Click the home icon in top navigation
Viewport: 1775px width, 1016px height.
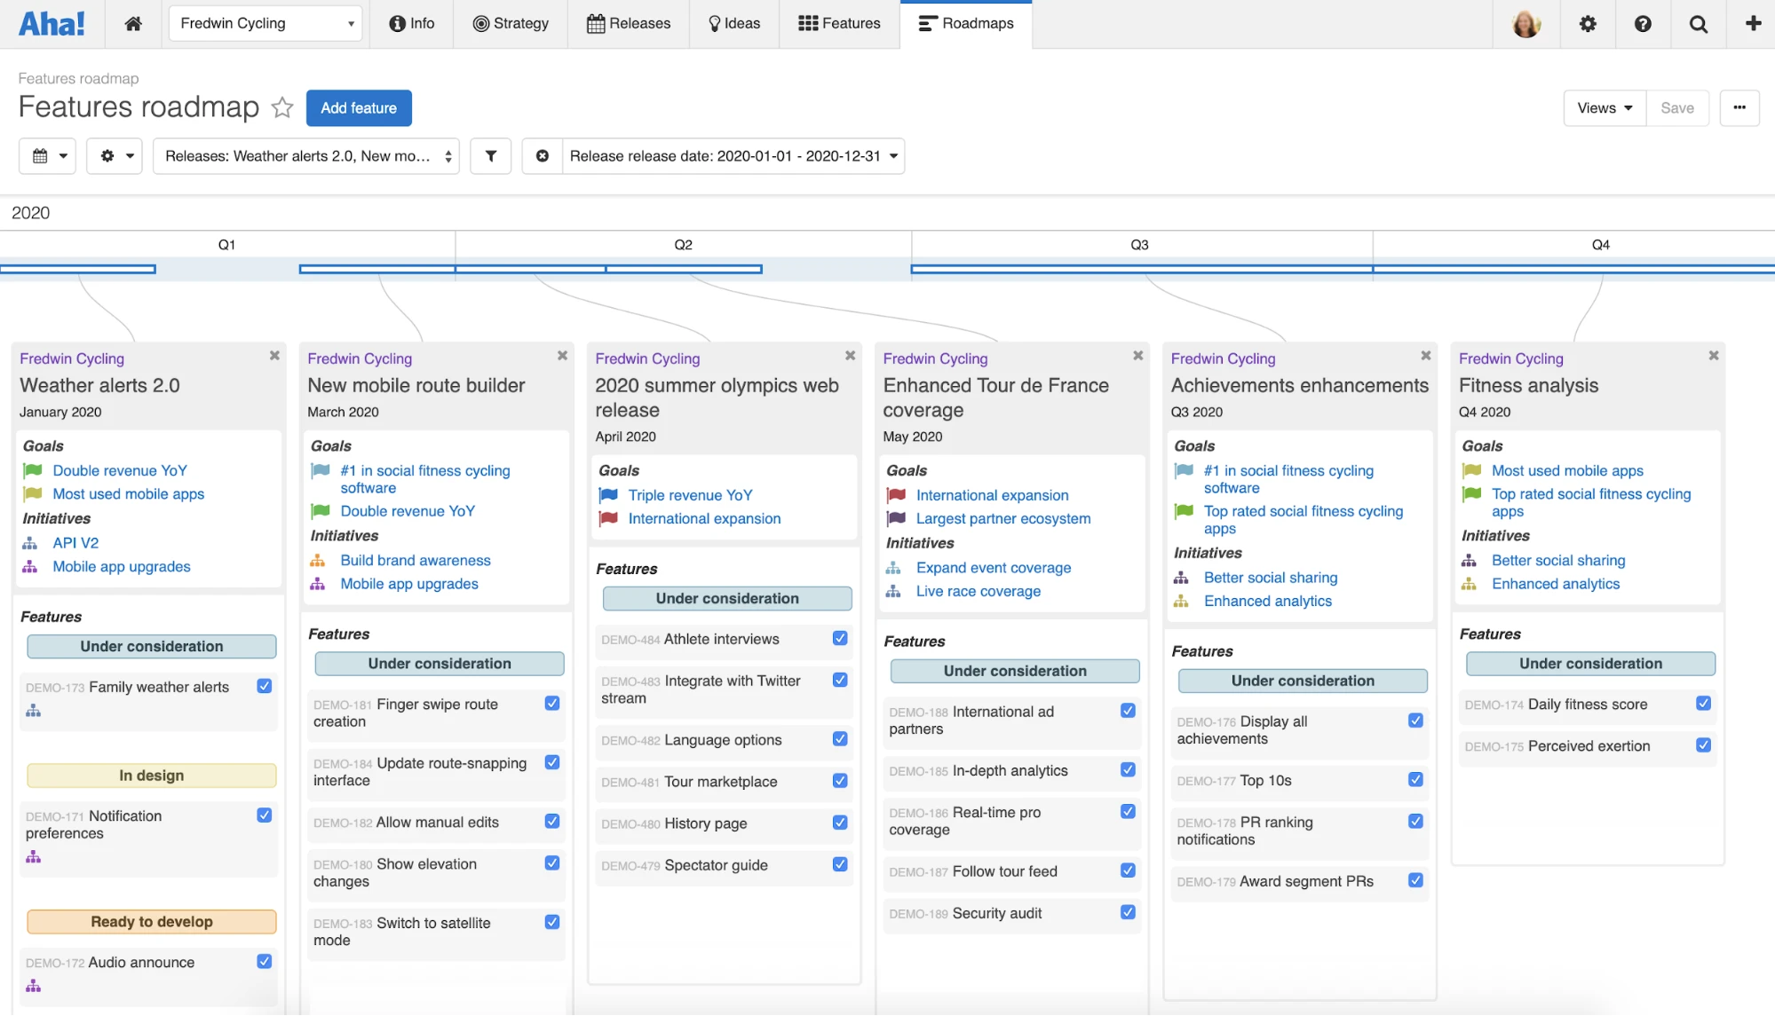[133, 24]
